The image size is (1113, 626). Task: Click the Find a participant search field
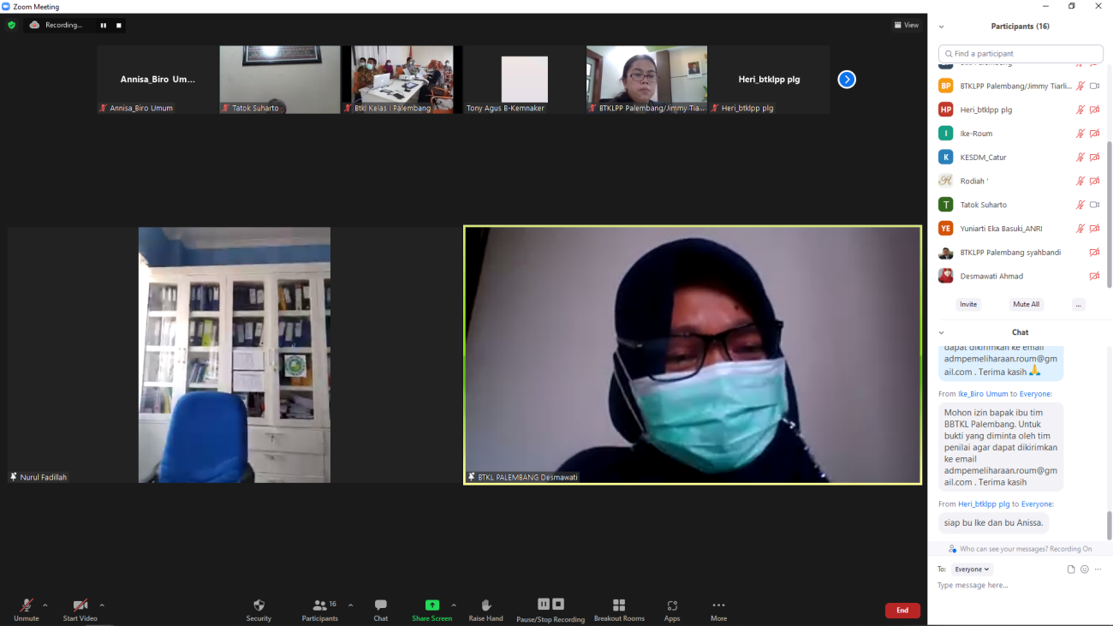1021,53
